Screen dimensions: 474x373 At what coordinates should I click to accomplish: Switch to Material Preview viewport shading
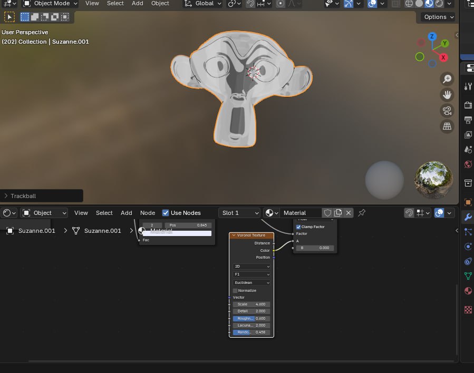(x=429, y=4)
